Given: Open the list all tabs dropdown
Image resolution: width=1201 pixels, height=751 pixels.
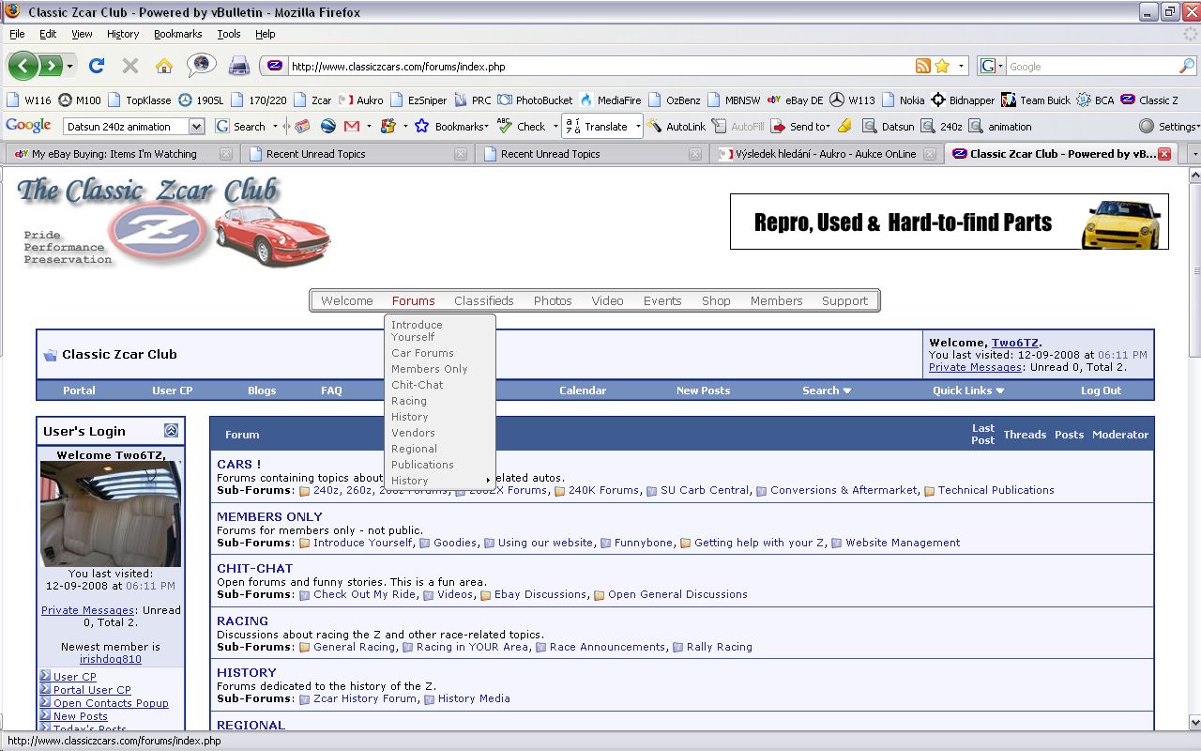Looking at the screenshot, I should [1193, 154].
